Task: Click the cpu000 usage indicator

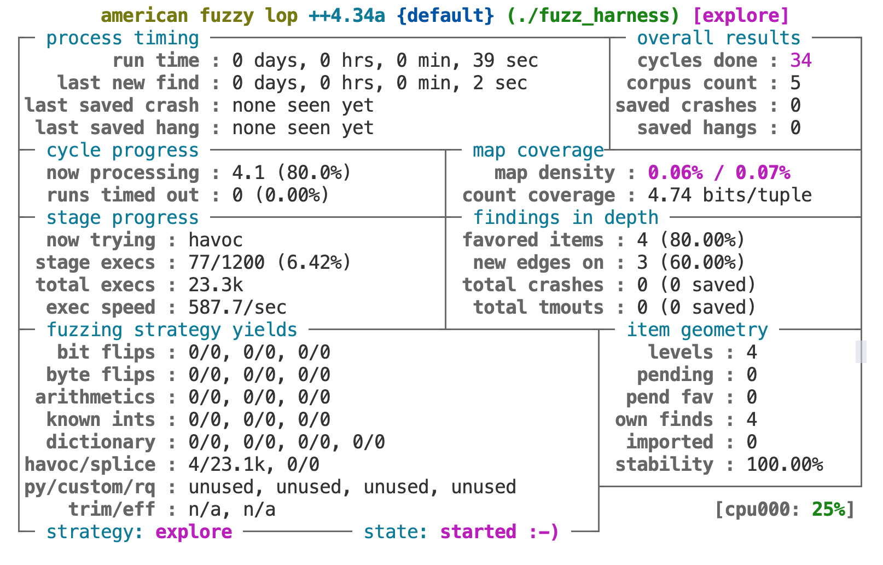Action: [784, 510]
